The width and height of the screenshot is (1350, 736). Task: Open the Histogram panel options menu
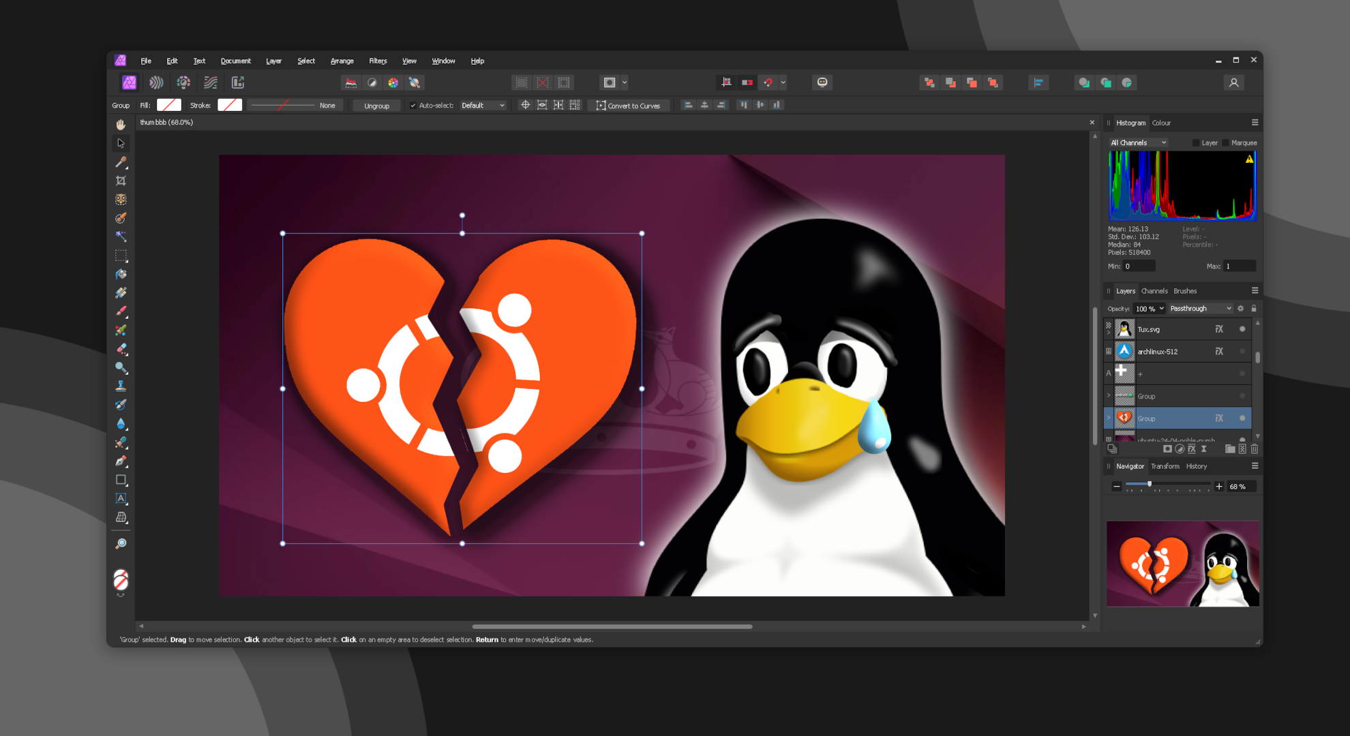pos(1255,123)
